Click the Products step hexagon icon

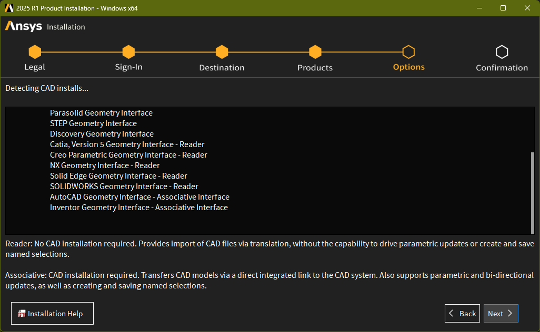click(x=315, y=52)
